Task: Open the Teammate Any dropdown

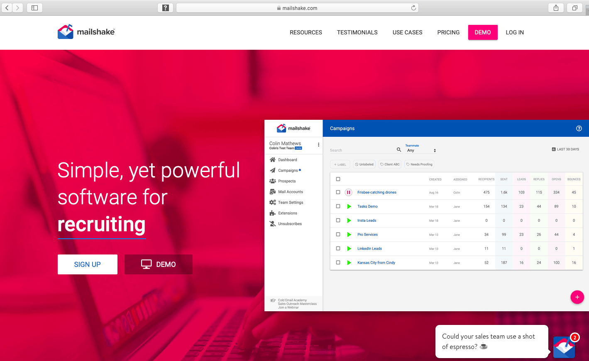Action: click(x=421, y=150)
